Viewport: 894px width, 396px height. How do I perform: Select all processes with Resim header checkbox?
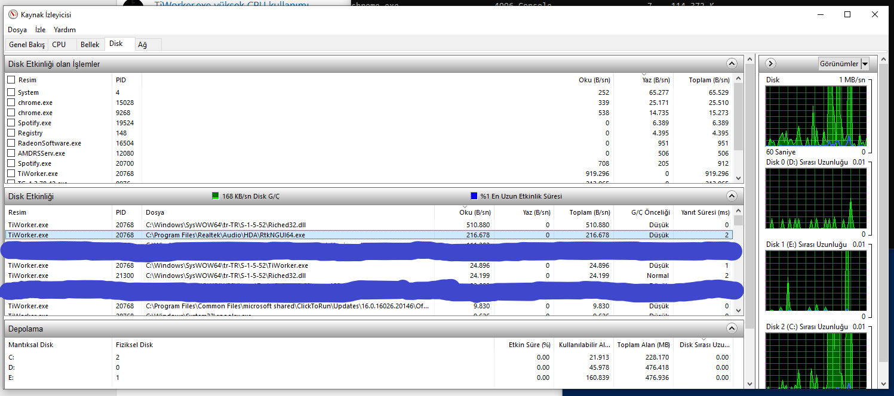pyautogui.click(x=11, y=80)
